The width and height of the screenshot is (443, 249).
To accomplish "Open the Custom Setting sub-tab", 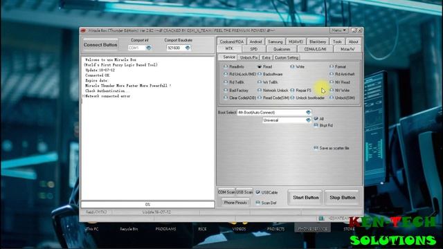I will [x=287, y=57].
